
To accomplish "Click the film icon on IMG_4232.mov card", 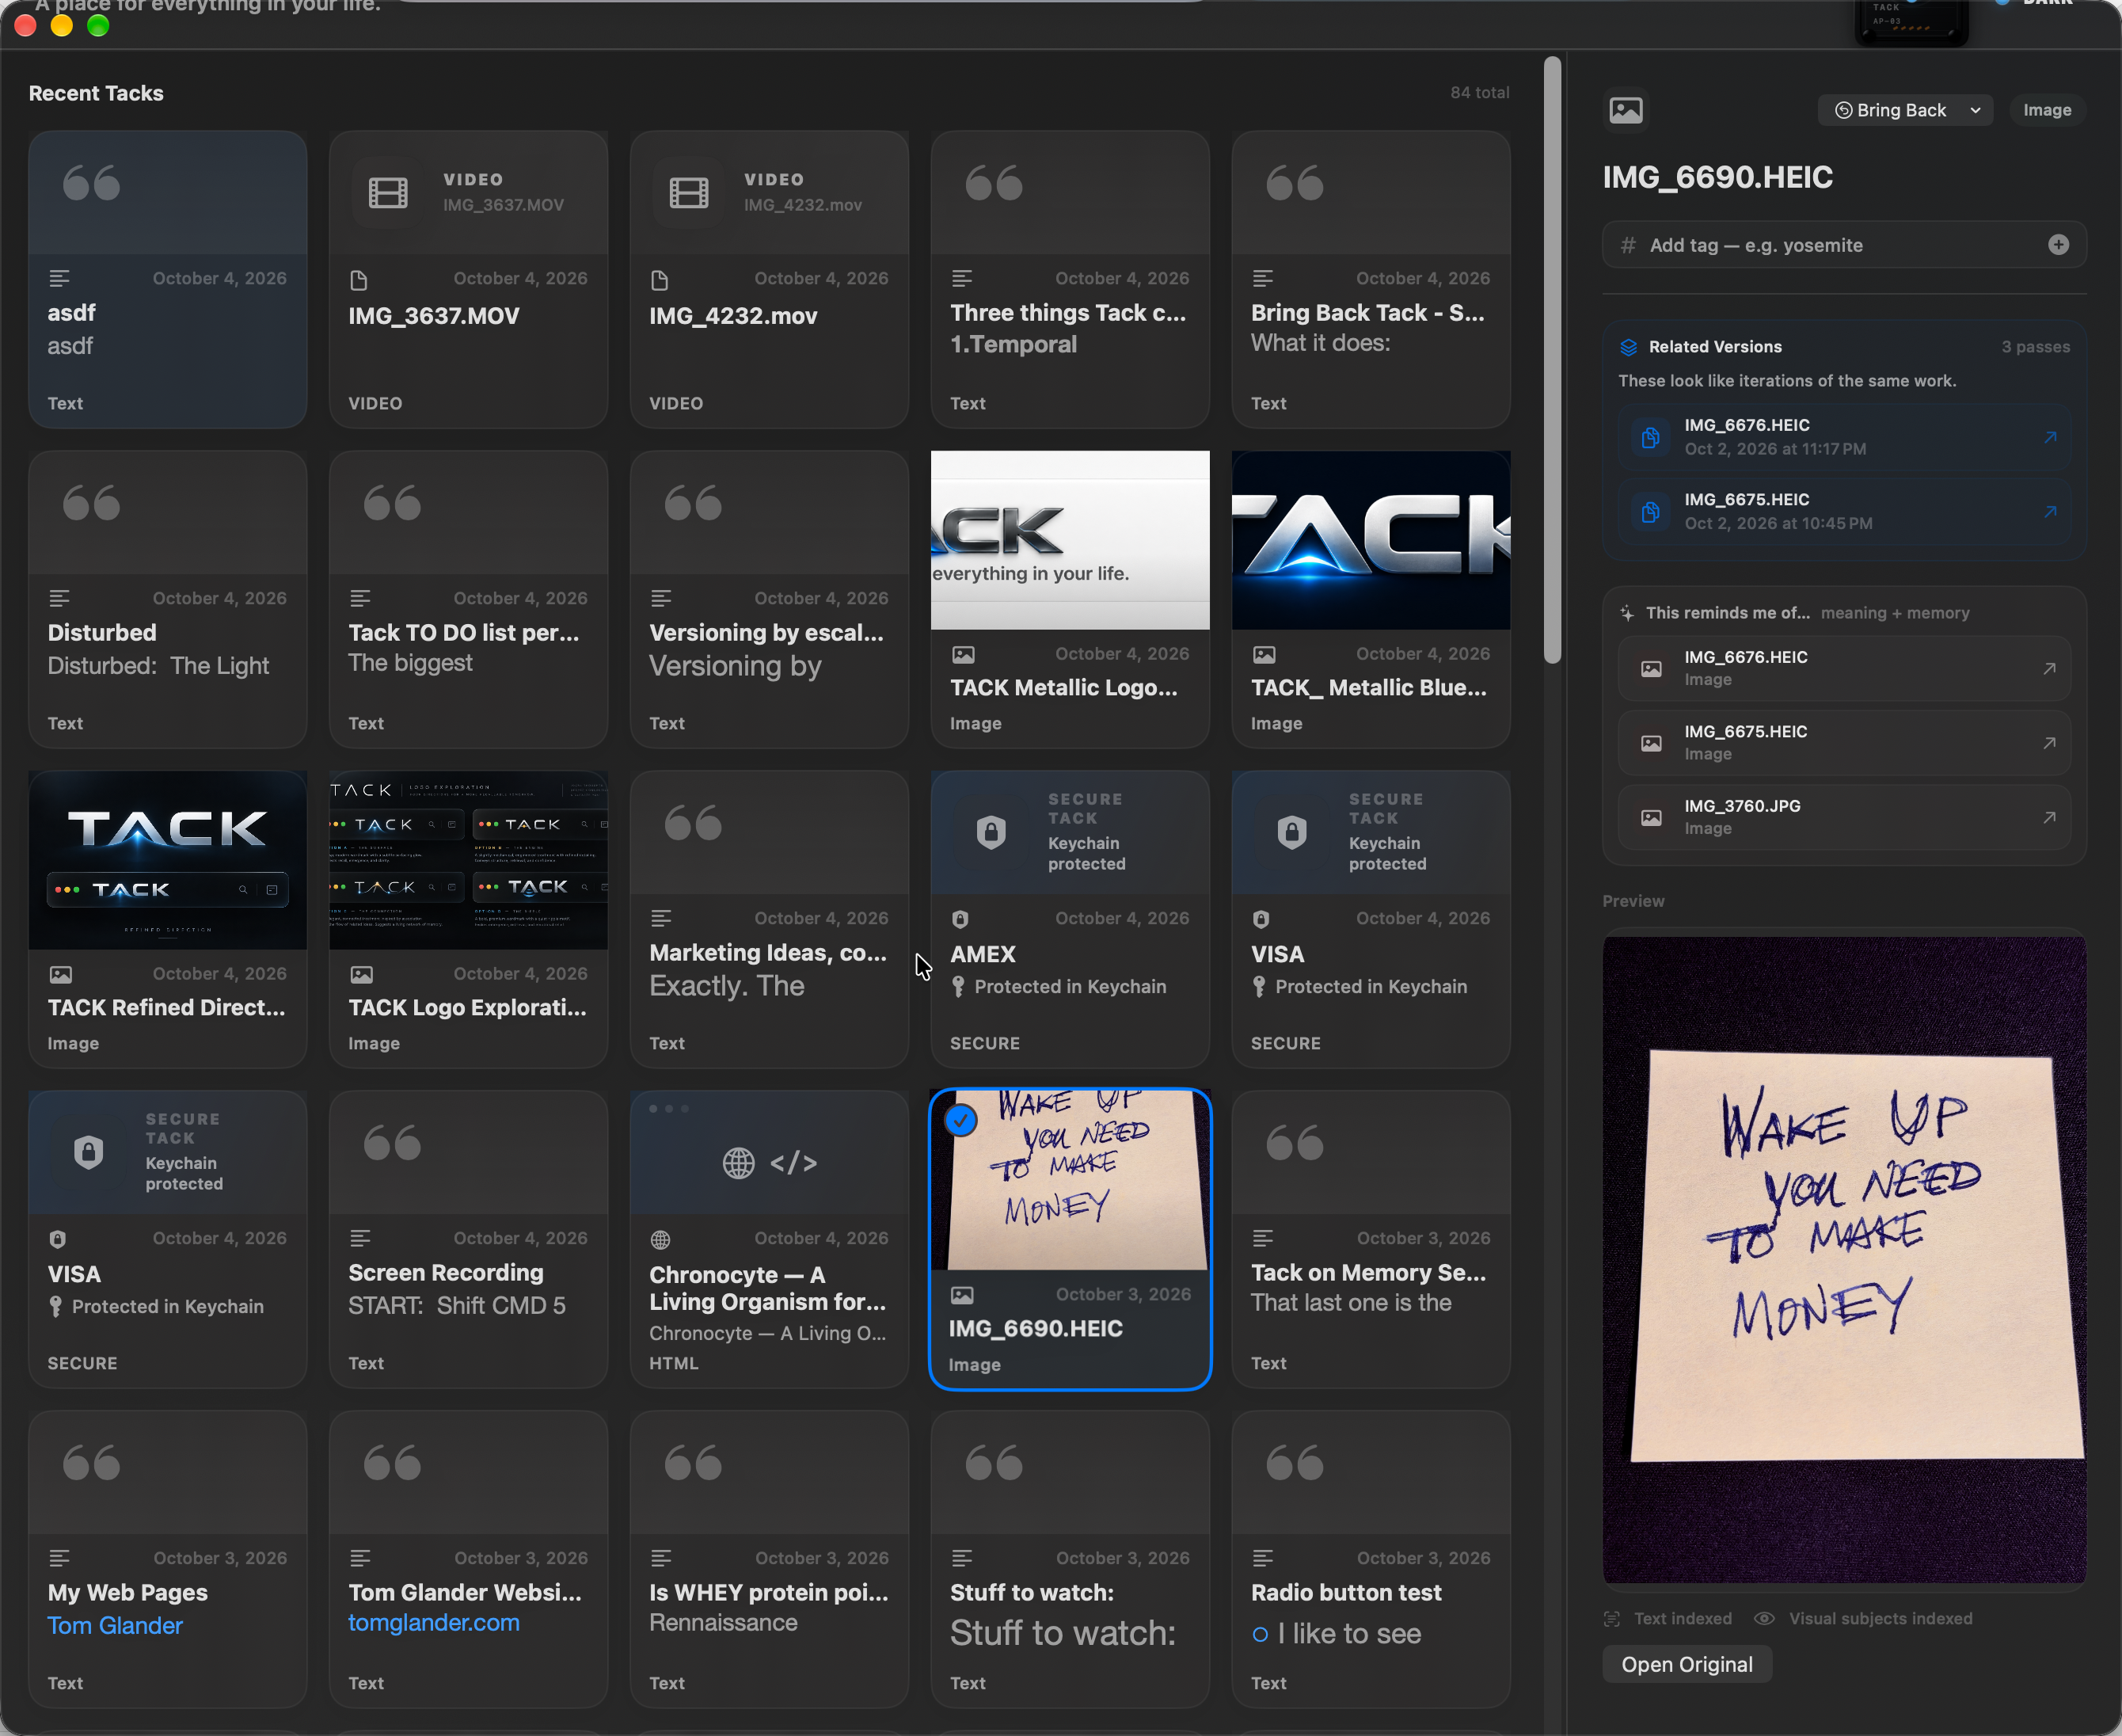I will (x=689, y=192).
